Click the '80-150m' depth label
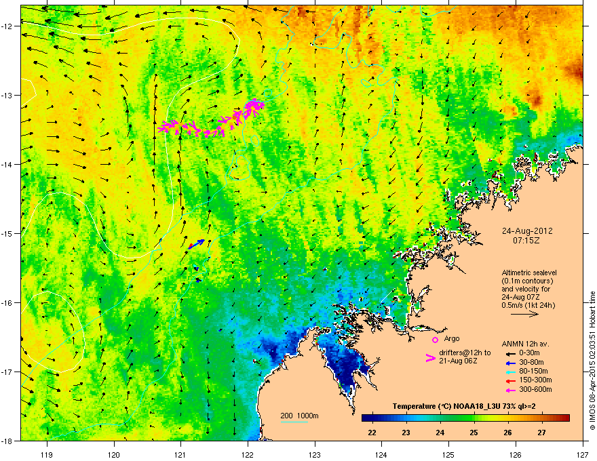 (x=533, y=372)
